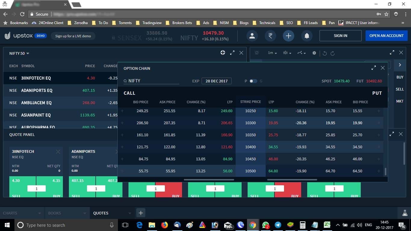Open the user profile icon

point(252,36)
